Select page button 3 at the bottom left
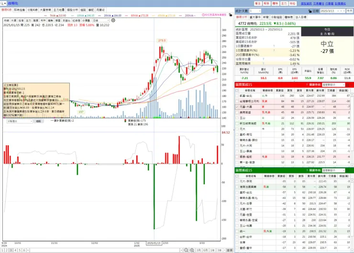 click(x=11, y=250)
